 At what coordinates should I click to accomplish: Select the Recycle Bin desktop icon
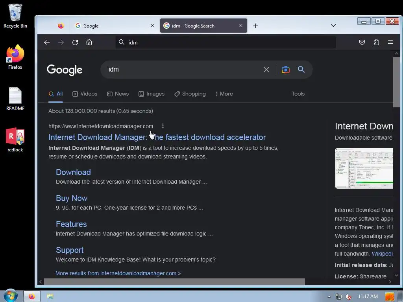15,16
